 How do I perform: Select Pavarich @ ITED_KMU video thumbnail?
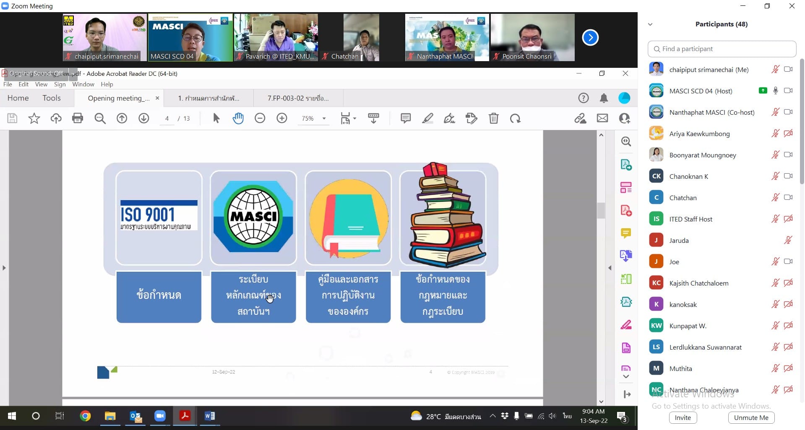[276, 38]
